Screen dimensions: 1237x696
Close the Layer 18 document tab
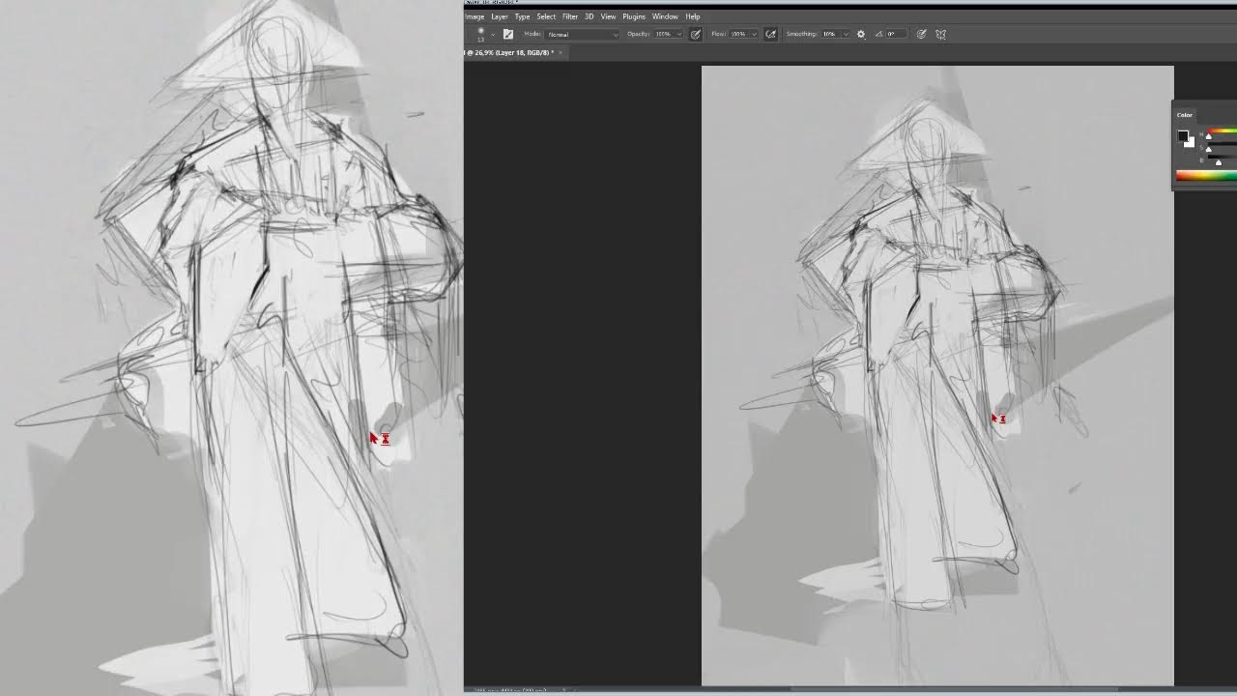(561, 52)
